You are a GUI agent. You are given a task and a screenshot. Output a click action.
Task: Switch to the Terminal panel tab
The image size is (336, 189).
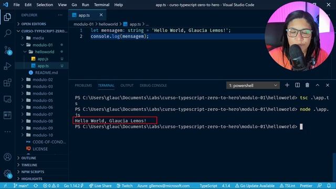(x=106, y=85)
